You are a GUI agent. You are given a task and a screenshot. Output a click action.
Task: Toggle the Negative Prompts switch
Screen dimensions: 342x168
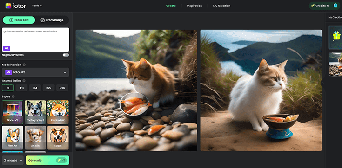[x=66, y=55]
